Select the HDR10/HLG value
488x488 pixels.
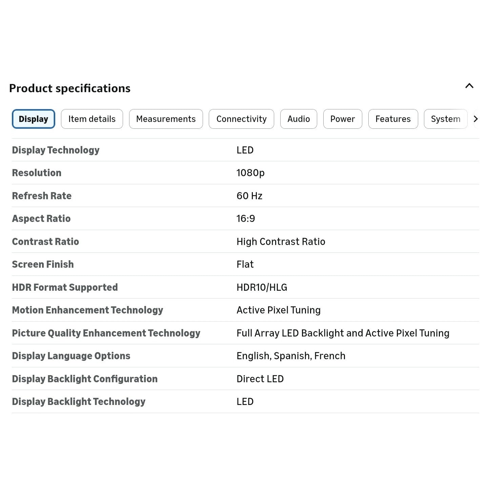pos(262,287)
